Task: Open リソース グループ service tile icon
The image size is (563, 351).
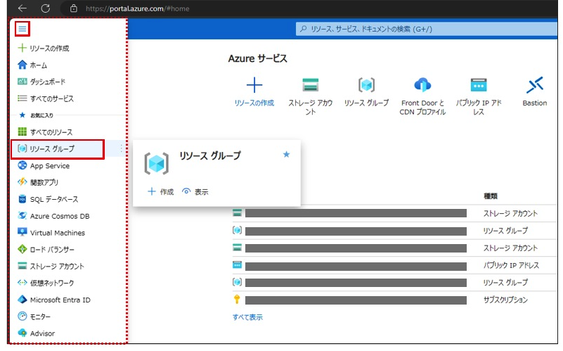Action: 366,85
